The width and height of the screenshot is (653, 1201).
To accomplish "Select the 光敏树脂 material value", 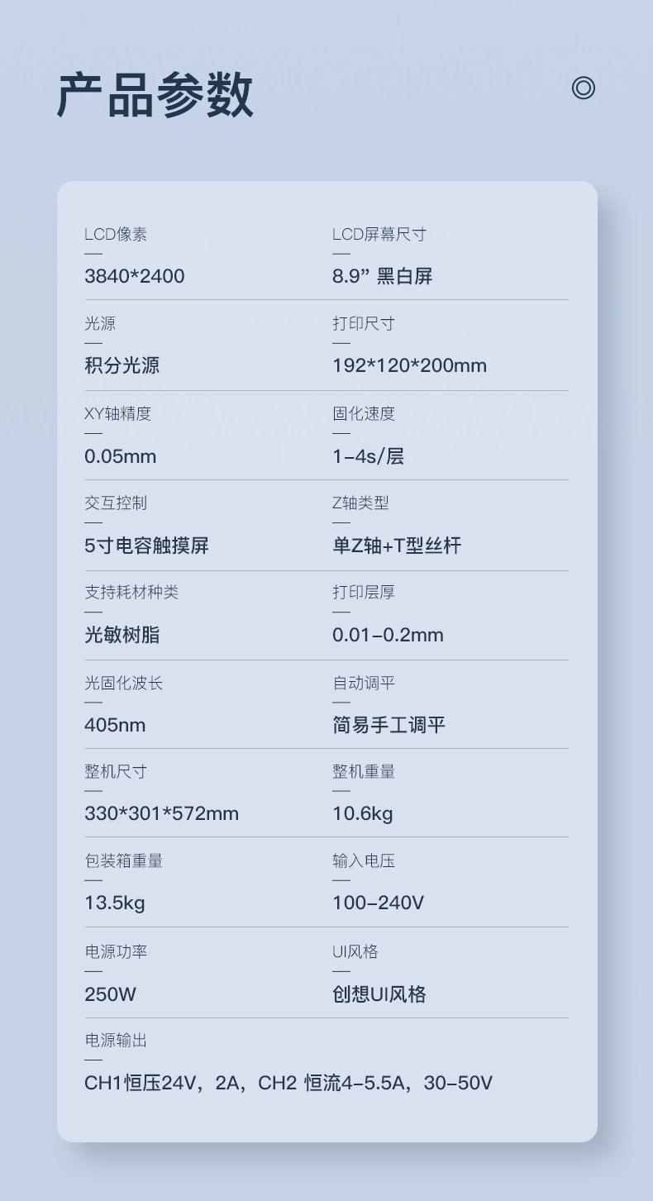I will tap(122, 635).
